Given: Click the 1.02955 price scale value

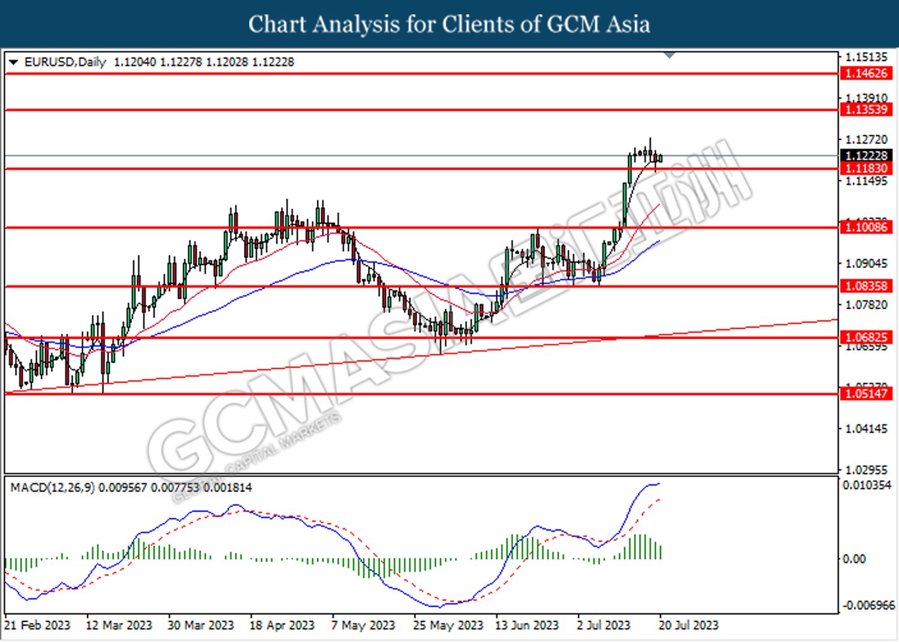Looking at the screenshot, I should click(866, 469).
